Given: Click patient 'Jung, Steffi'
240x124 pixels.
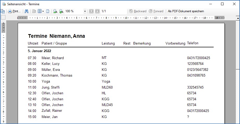Looking at the screenshot, I should [50, 88].
